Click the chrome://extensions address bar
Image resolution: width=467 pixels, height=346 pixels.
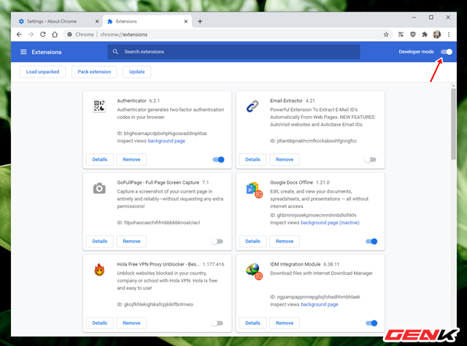226,34
